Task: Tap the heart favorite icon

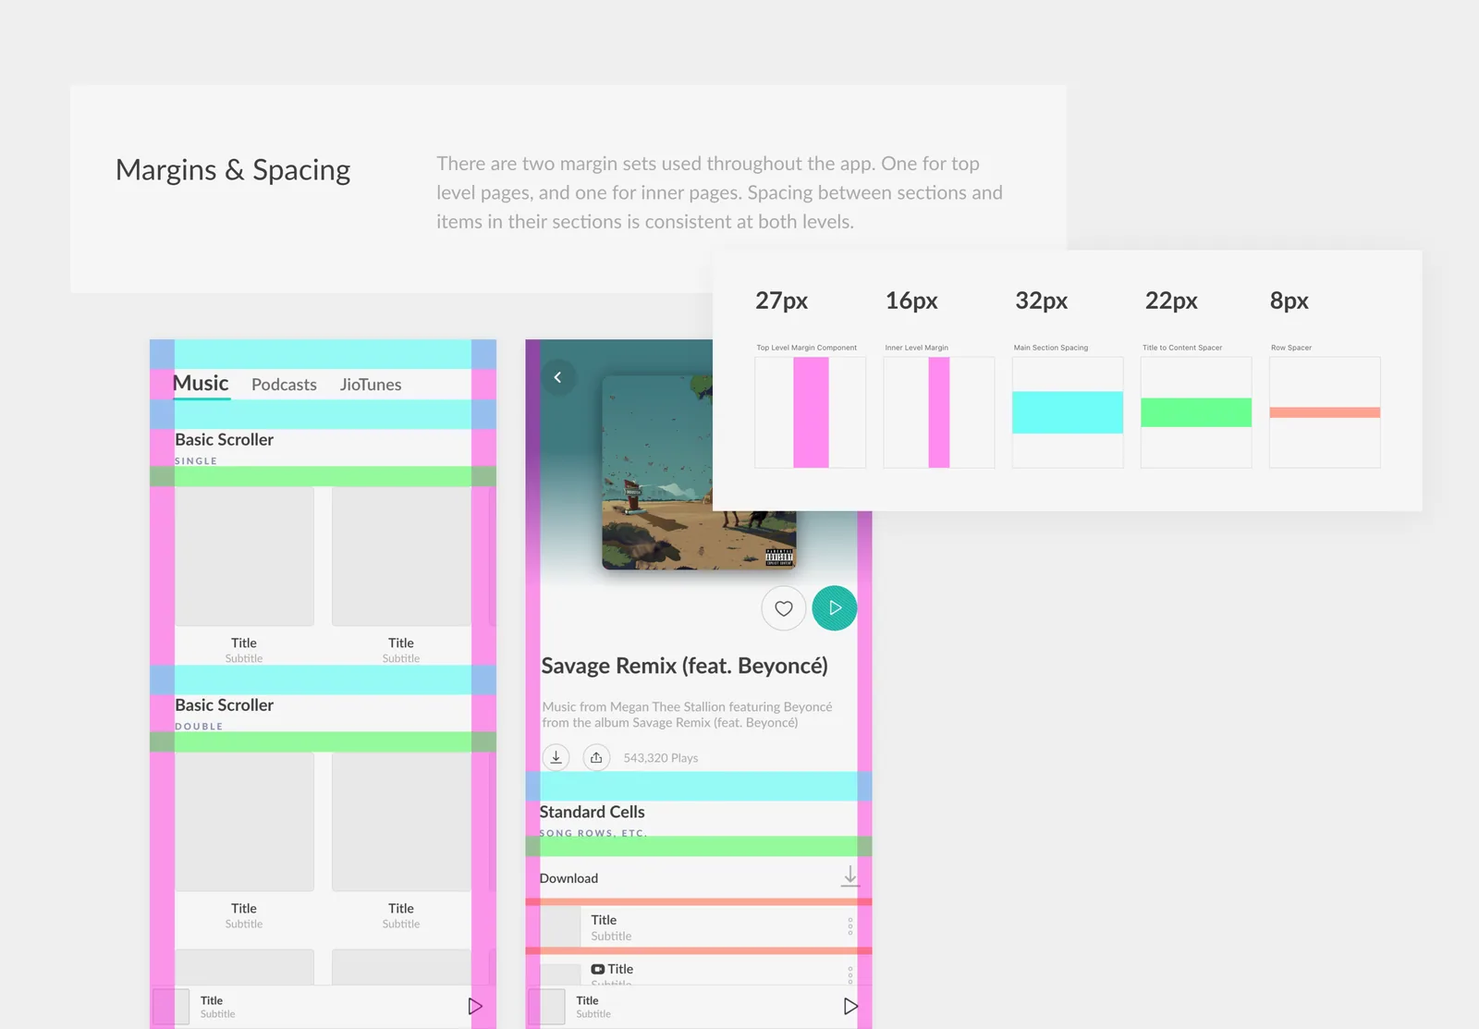Action: [784, 608]
